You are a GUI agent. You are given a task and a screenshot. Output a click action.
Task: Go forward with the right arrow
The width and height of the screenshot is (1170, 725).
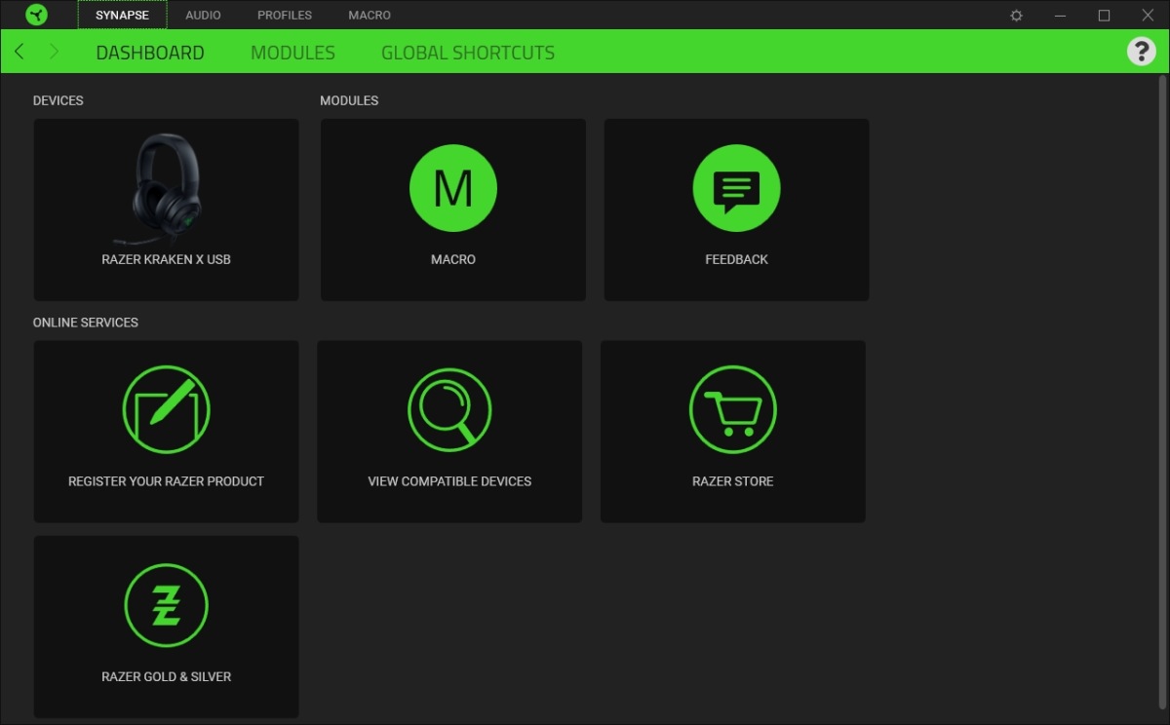pos(54,52)
